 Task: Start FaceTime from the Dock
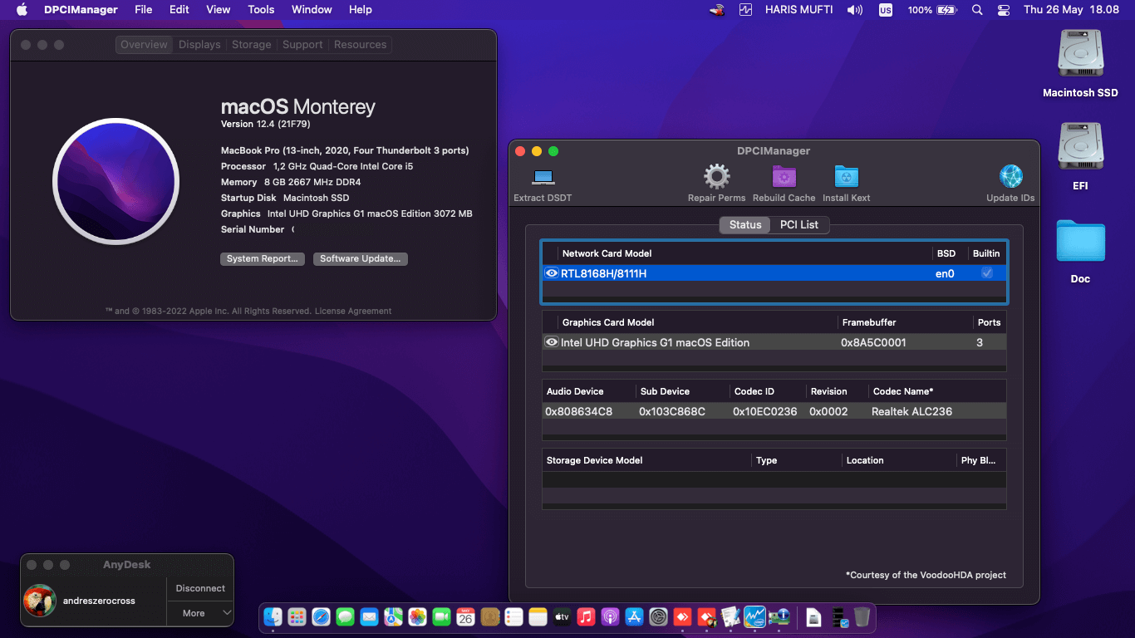coord(441,616)
